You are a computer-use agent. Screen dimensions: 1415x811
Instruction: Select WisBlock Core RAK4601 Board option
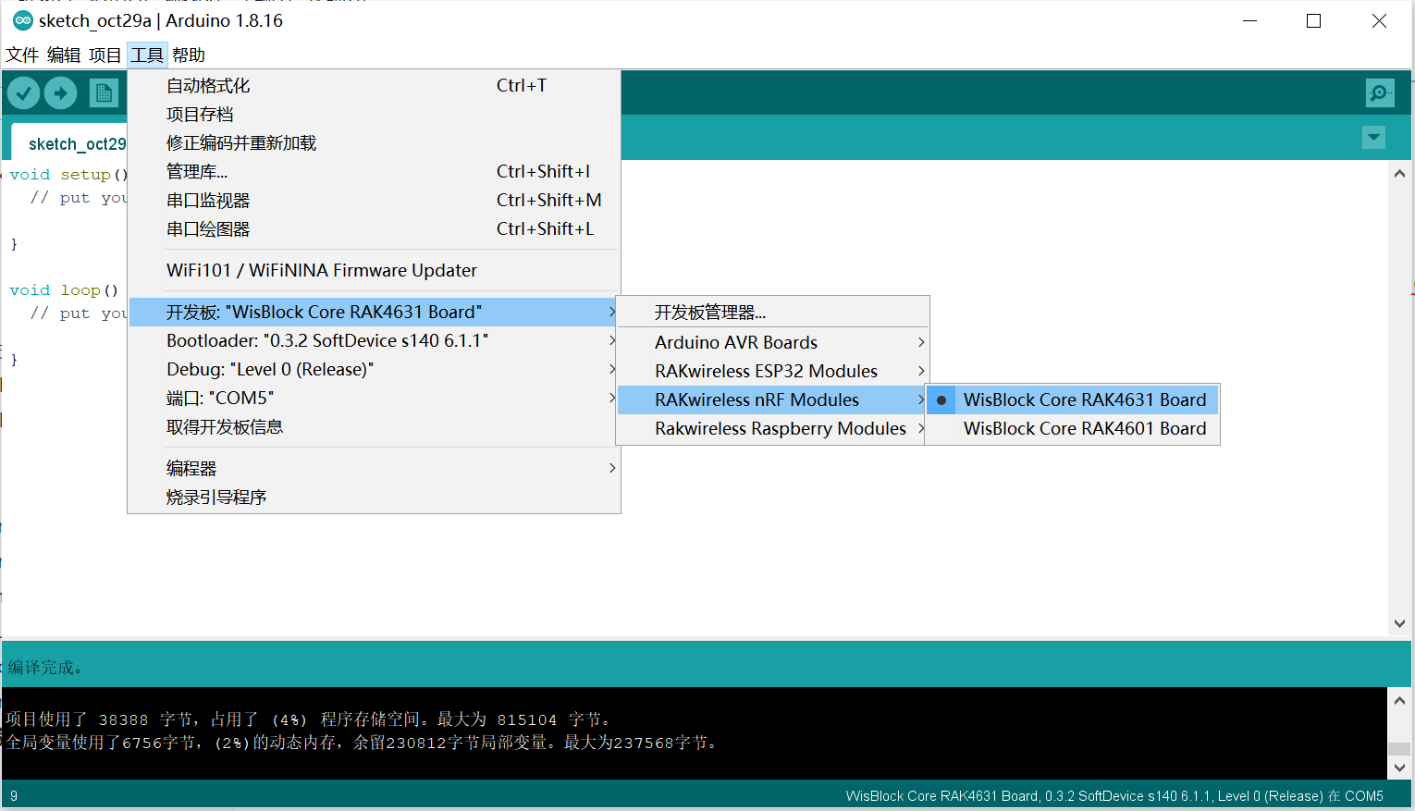1073,428
